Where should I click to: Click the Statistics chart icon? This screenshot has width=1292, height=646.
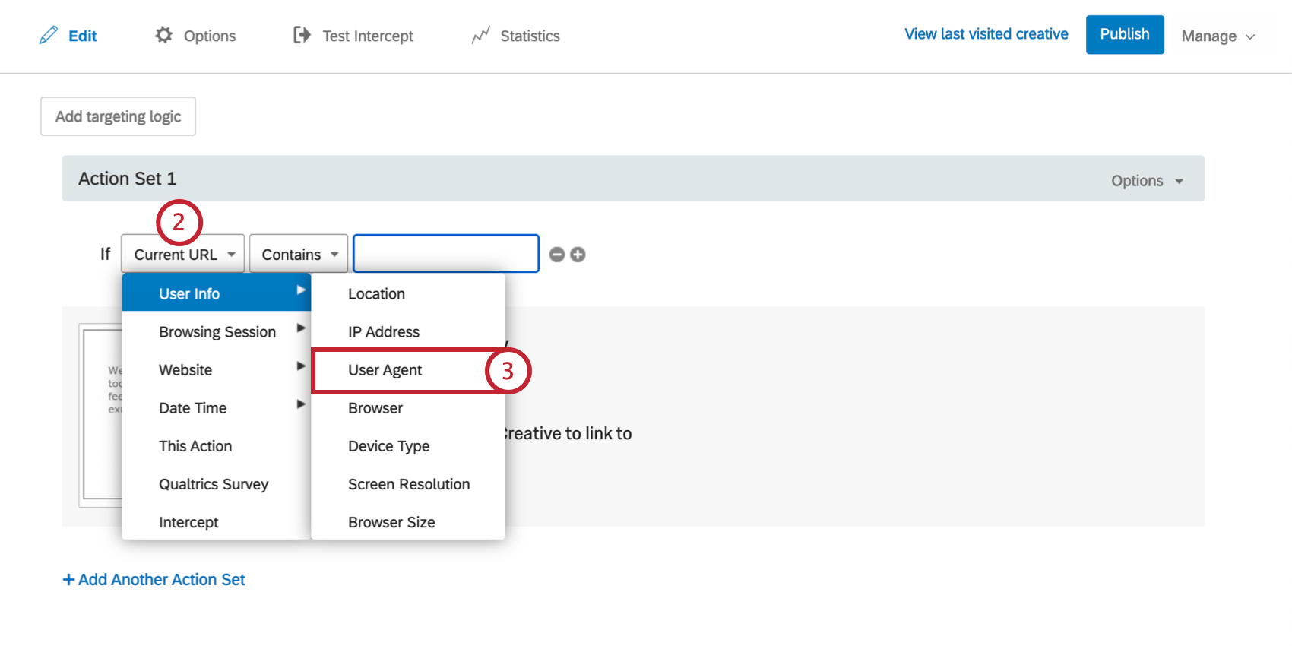click(480, 36)
